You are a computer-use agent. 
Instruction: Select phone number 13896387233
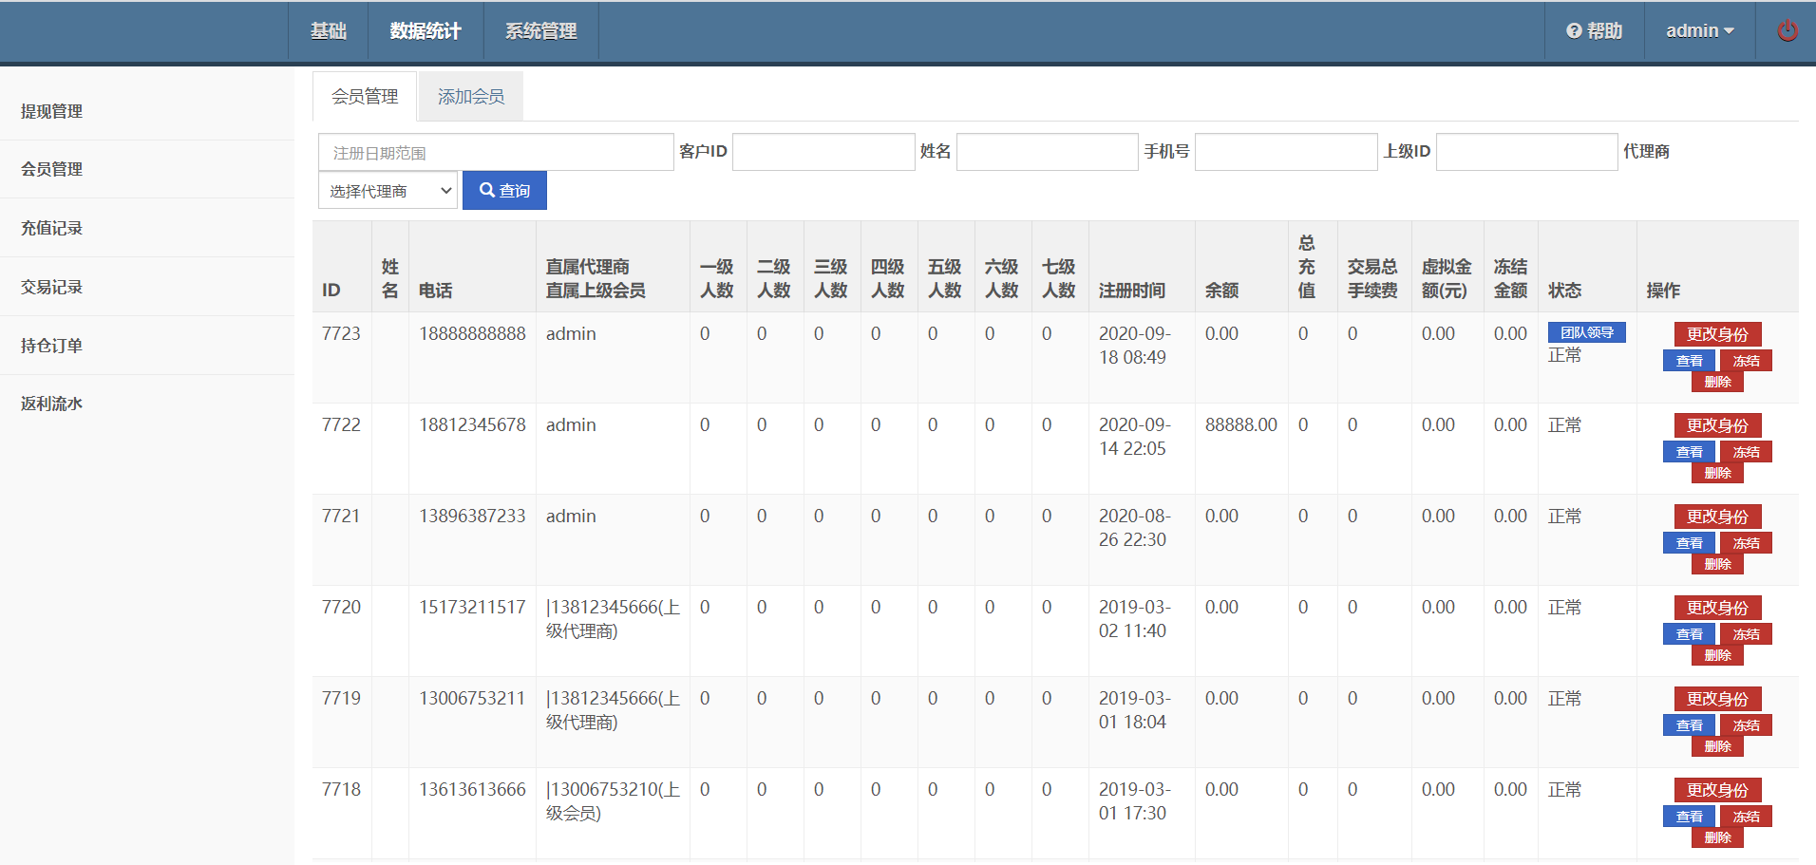[472, 516]
